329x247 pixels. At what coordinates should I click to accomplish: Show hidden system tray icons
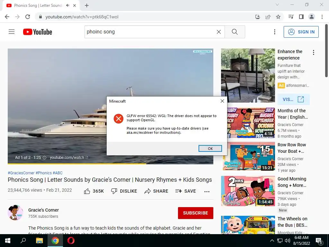pyautogui.click(x=272, y=241)
